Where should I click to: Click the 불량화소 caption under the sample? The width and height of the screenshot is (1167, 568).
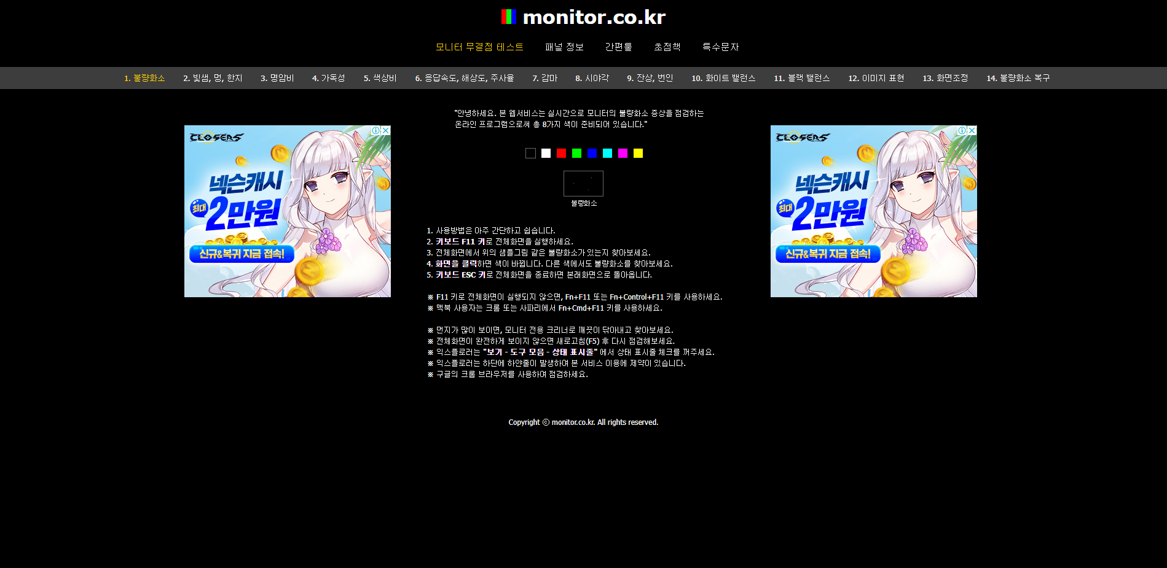584,203
